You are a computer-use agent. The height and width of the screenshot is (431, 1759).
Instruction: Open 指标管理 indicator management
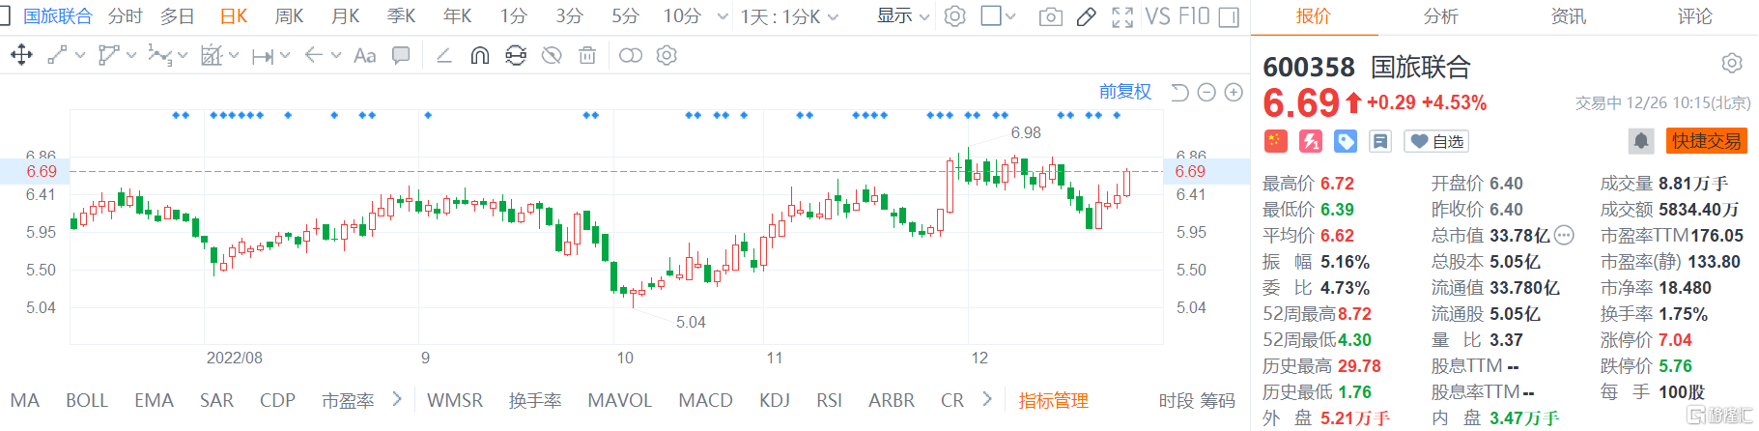click(1053, 400)
